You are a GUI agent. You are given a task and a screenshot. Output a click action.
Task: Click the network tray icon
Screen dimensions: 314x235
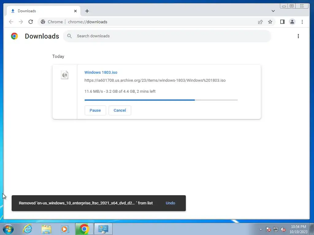coord(276,229)
